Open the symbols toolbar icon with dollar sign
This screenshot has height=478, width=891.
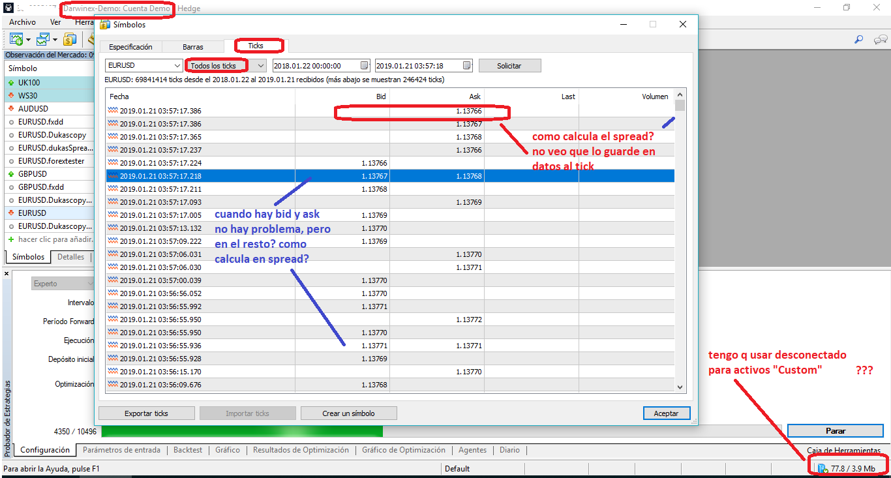70,39
